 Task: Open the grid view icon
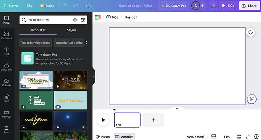coord(239,137)
